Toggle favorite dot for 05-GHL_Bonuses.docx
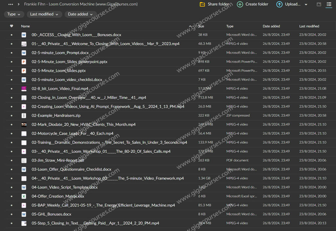336x231 pixels. point(12,214)
